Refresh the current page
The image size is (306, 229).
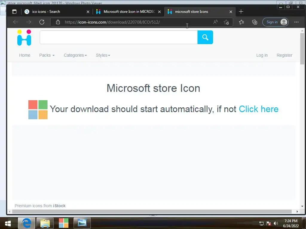42,22
